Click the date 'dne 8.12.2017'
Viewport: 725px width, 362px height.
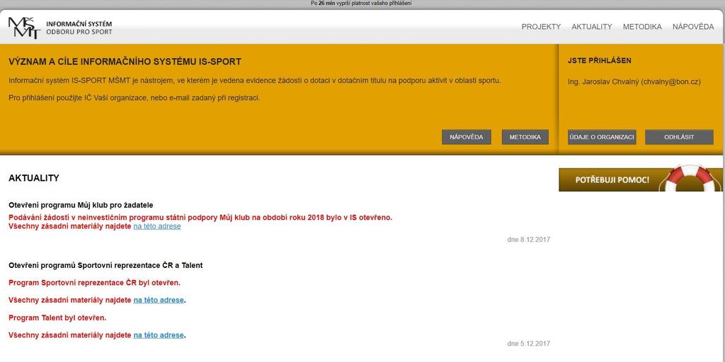[x=528, y=240]
